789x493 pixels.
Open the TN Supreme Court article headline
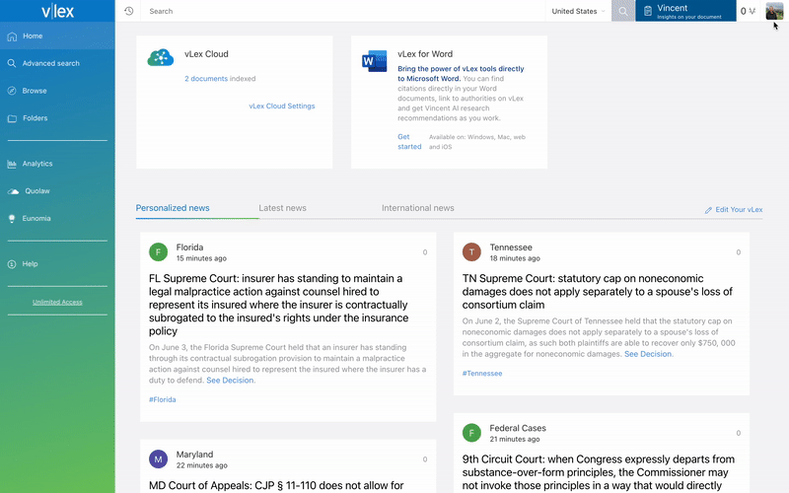point(598,292)
